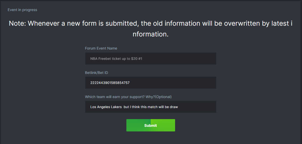The width and height of the screenshot is (302, 144).
Task: Click the word 'draw' in the support answer
Action: point(174,107)
